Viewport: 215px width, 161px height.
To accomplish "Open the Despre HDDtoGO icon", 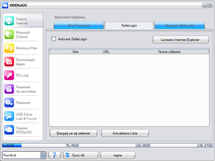I will [9, 130].
